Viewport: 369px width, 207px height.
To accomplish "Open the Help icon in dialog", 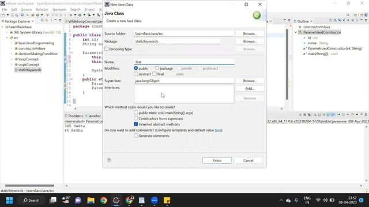I will click(x=109, y=160).
